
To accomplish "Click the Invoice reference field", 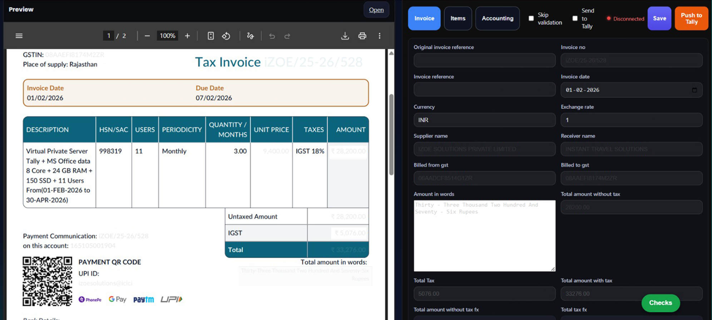I will [x=484, y=90].
